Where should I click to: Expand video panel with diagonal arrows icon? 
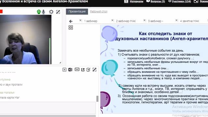[58, 12]
